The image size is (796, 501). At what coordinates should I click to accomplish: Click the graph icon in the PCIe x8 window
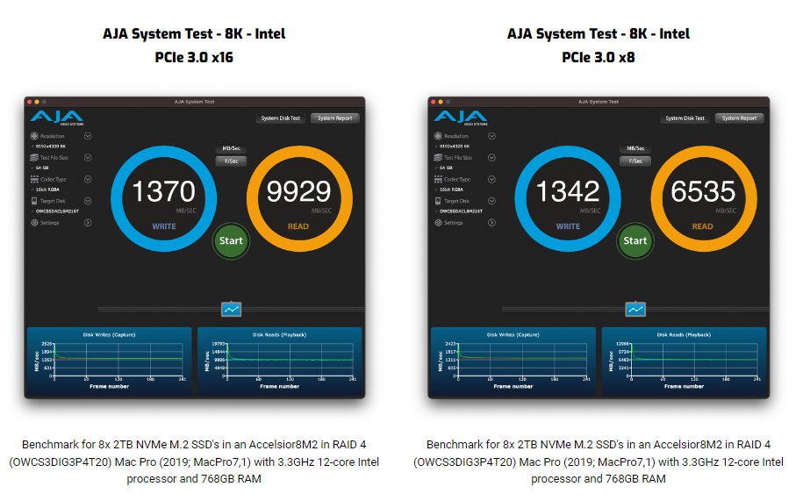635,309
